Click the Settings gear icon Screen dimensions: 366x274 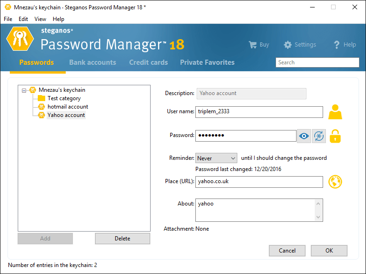(x=288, y=45)
